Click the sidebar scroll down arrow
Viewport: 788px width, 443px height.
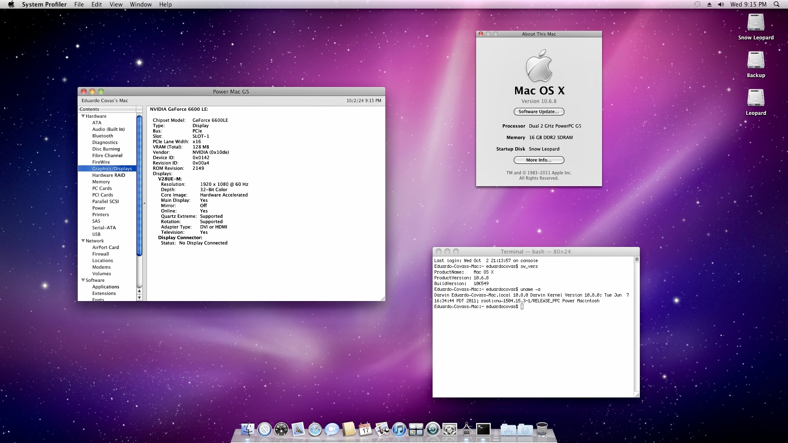(x=139, y=298)
